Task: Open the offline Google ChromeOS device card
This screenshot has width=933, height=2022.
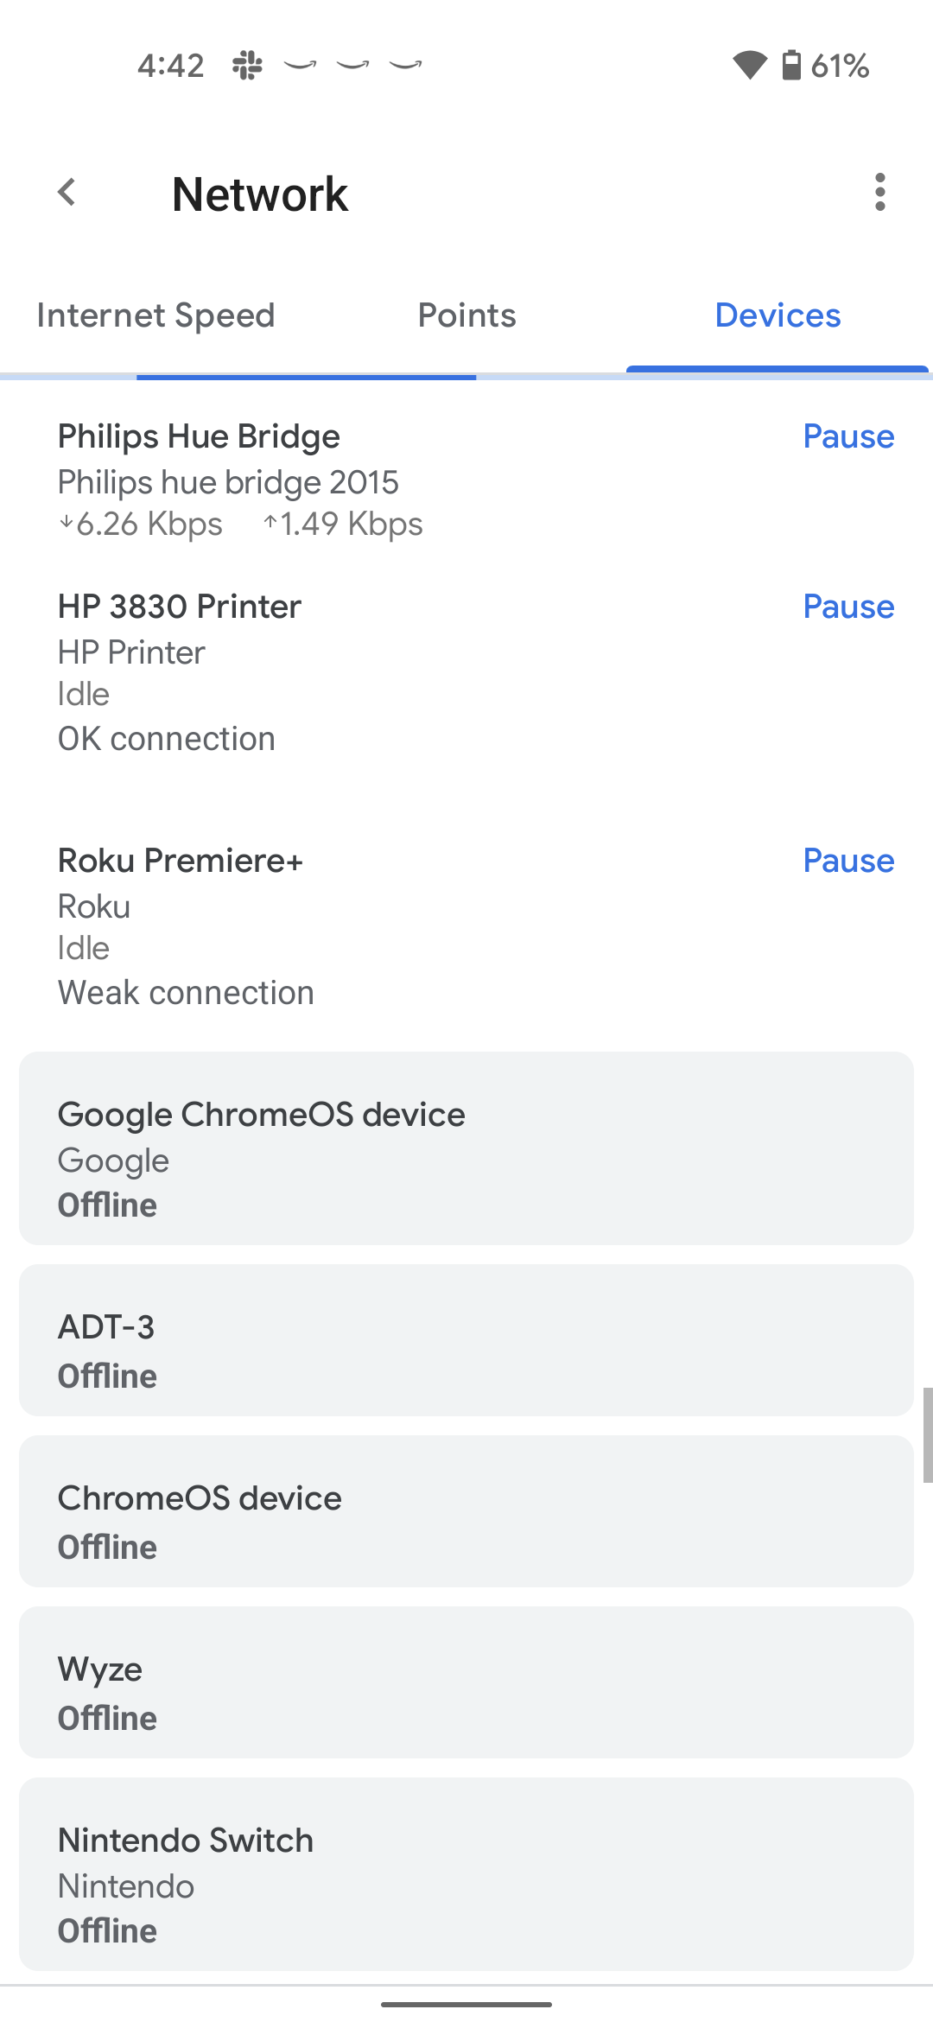Action: point(466,1148)
